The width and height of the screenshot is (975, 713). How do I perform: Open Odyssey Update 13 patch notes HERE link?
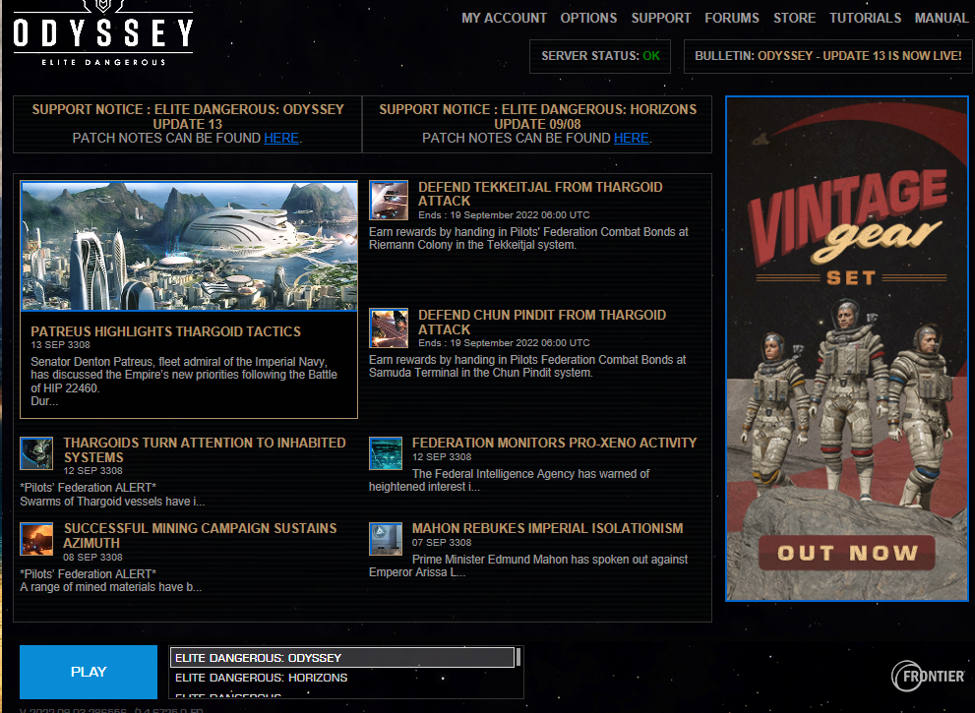pos(281,138)
